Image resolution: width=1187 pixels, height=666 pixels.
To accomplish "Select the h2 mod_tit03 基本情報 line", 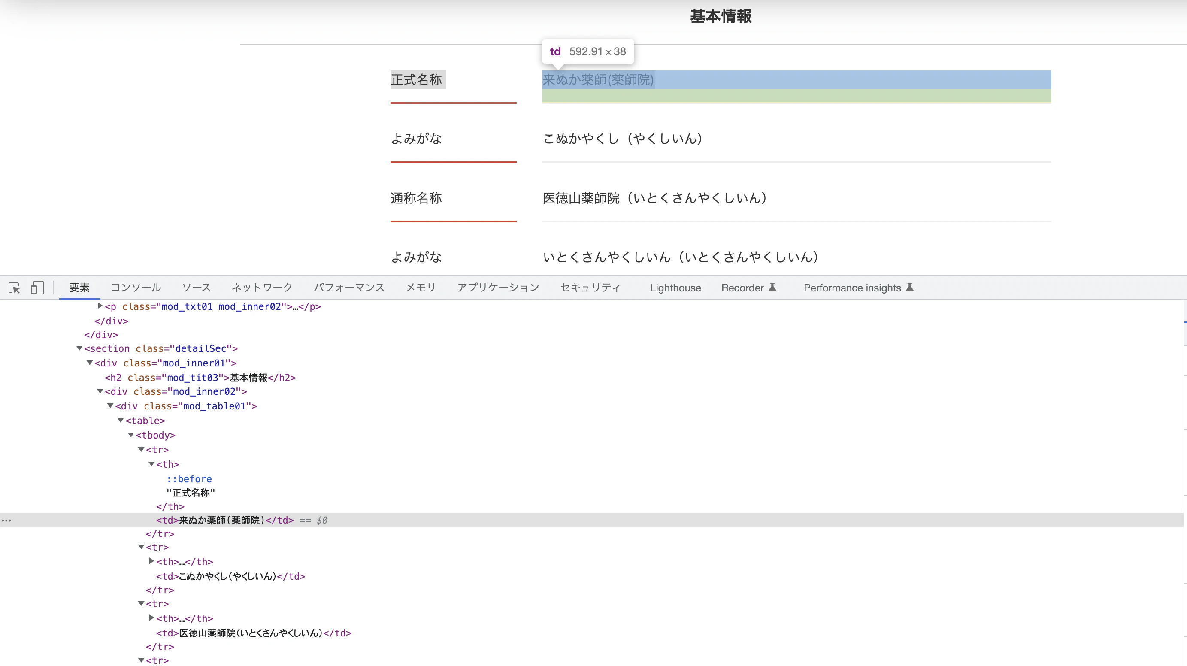I will pos(200,378).
